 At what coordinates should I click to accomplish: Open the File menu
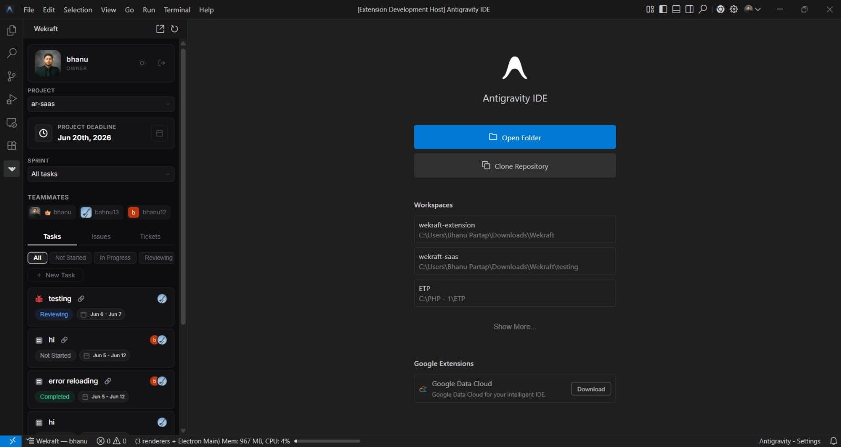(x=29, y=9)
